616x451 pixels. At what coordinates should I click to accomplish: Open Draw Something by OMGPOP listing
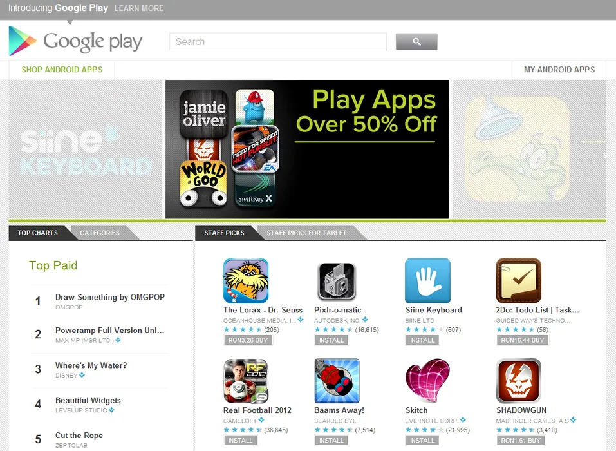[110, 297]
